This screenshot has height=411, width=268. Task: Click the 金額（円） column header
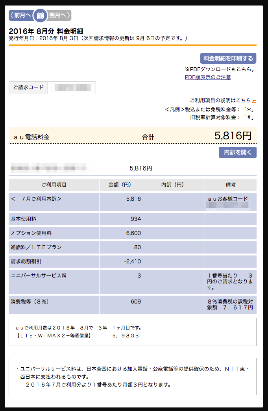126,185
